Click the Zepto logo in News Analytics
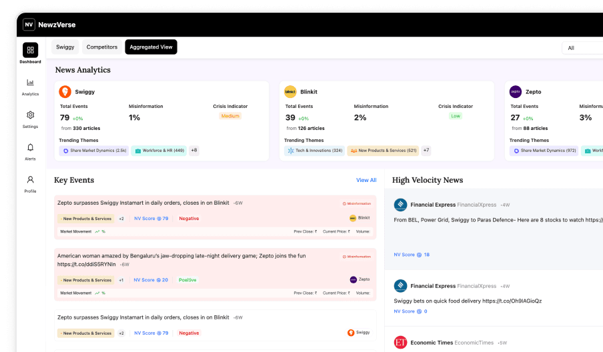This screenshot has height=352, width=603. point(516,92)
